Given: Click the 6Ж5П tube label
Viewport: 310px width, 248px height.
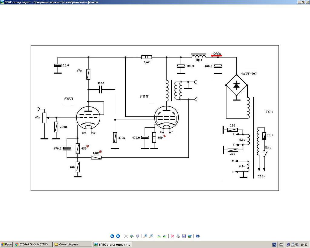Looking at the screenshot, I should click(x=69, y=99).
